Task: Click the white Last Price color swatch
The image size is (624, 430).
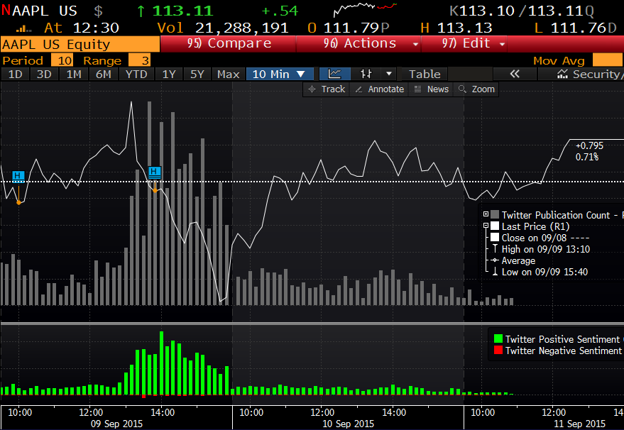Action: pyautogui.click(x=495, y=226)
